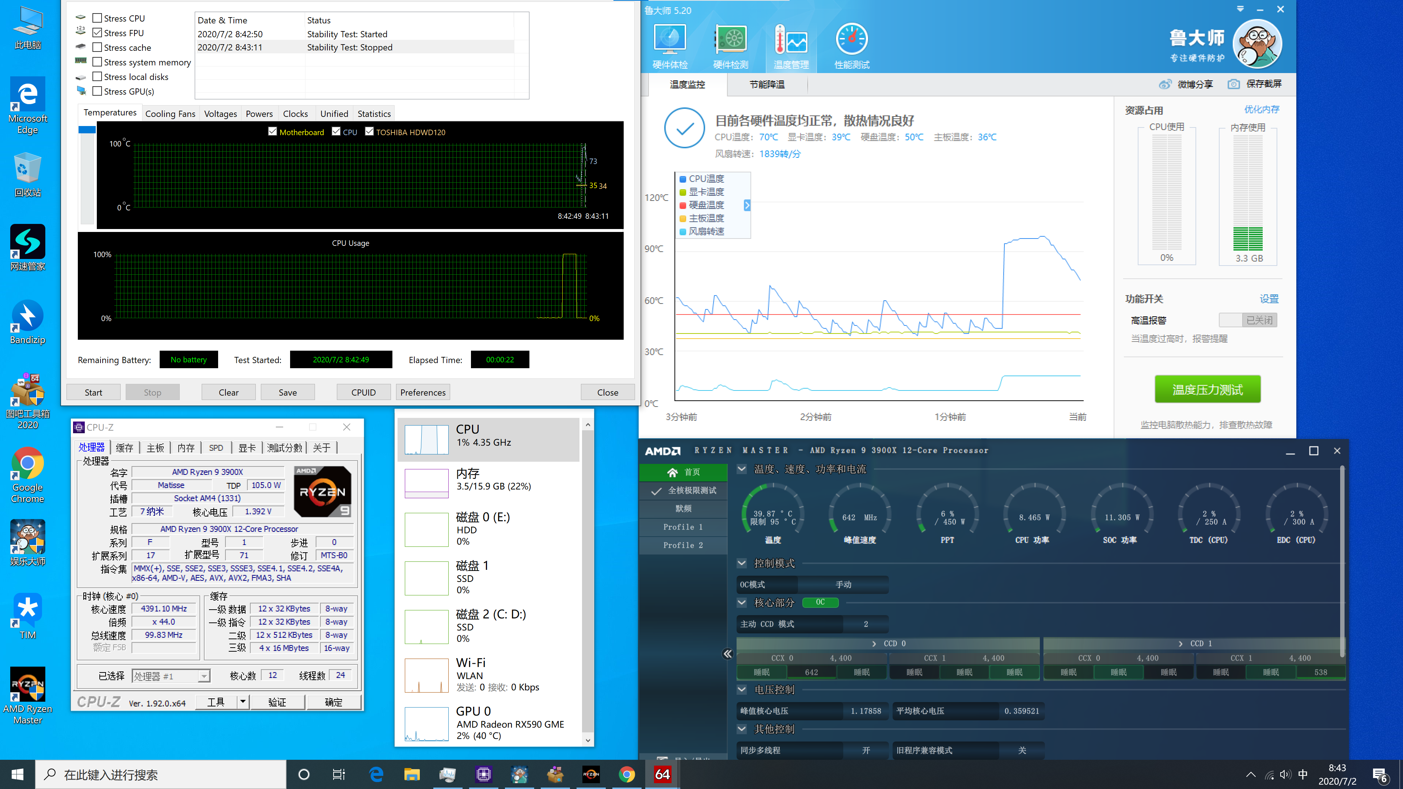Enable Stress local disks checkbox
This screenshot has height=789, width=1403.
pos(98,77)
